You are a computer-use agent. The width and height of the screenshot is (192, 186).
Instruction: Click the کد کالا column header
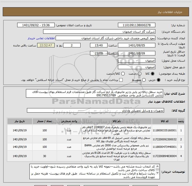(165, 121)
